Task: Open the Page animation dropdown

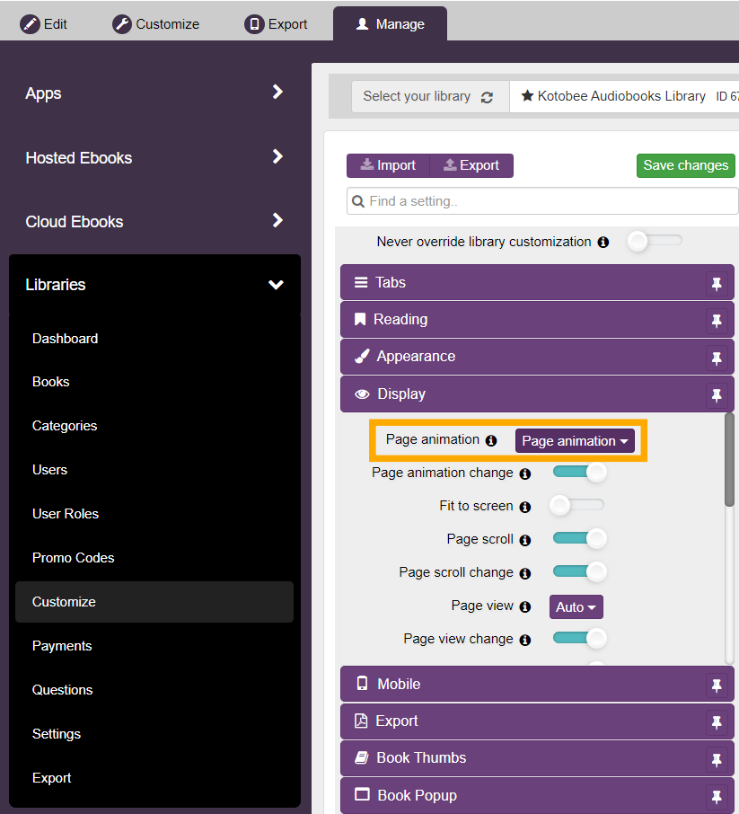Action: coord(575,441)
